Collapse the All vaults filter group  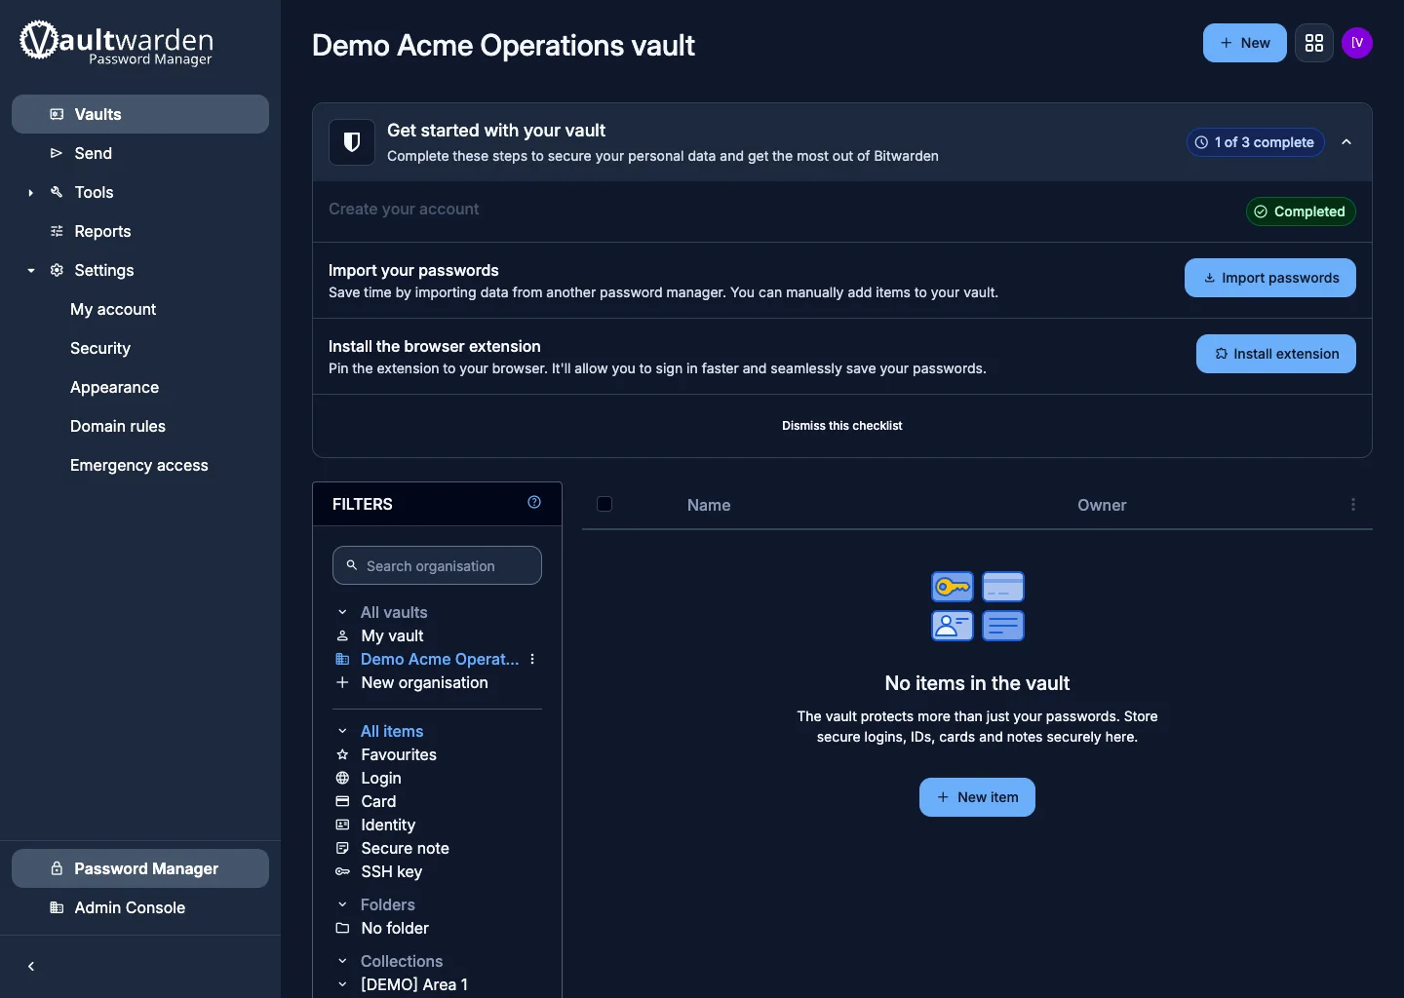point(342,612)
